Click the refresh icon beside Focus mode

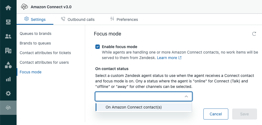click(254, 34)
